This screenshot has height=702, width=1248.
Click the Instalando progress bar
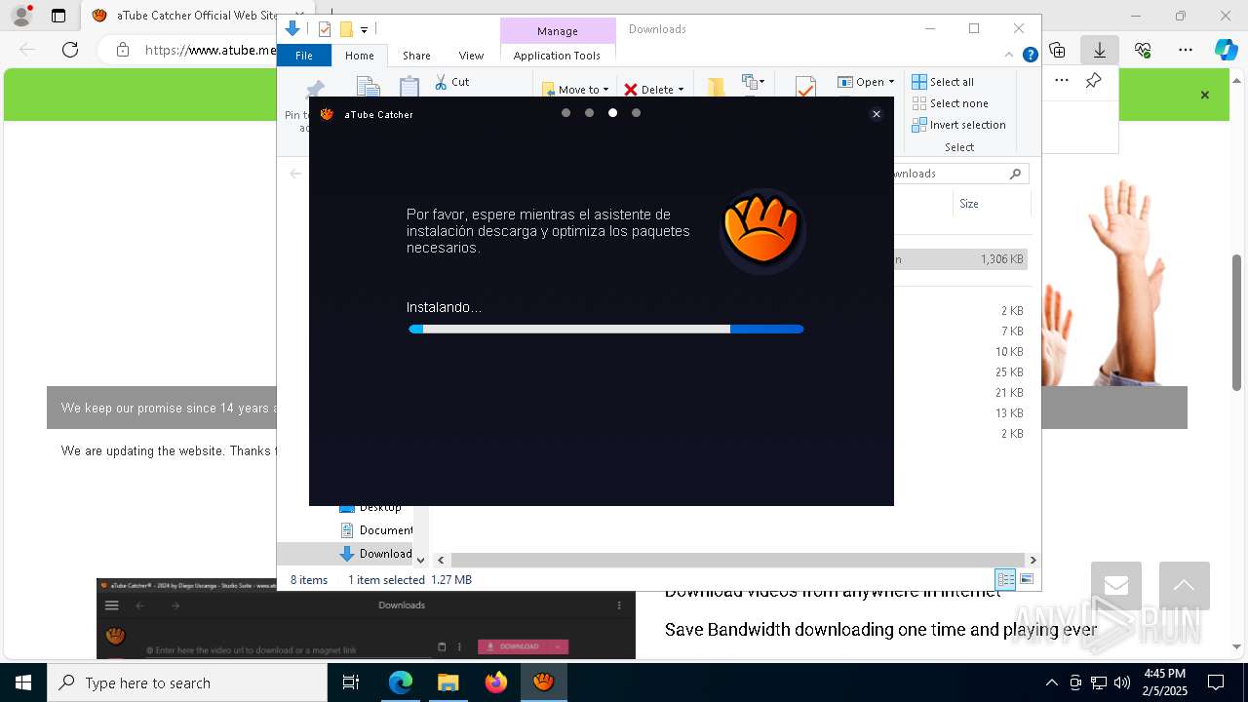[605, 330]
